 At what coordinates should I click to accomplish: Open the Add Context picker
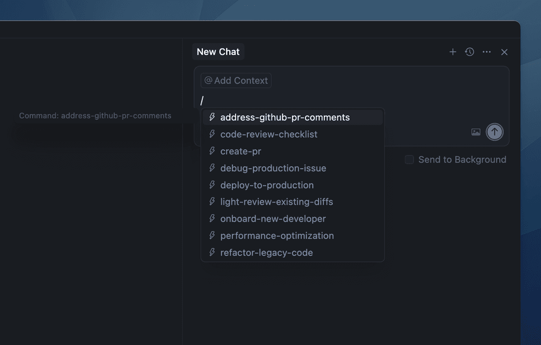click(236, 80)
